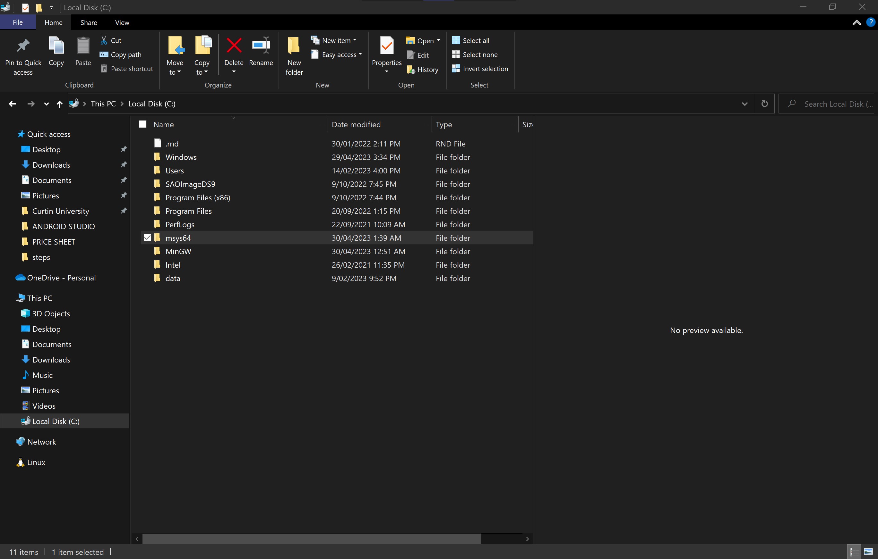The image size is (878, 559).
Task: Click the horizontal scrollbar thumb
Action: pyautogui.click(x=311, y=538)
